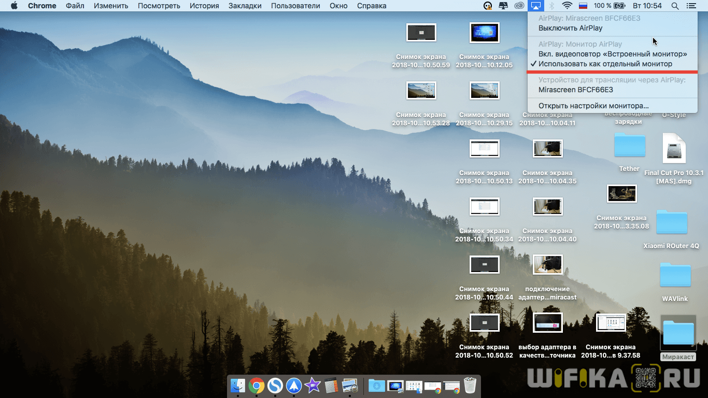Collapse the AirPlay menu bar dropdown

tap(535, 6)
